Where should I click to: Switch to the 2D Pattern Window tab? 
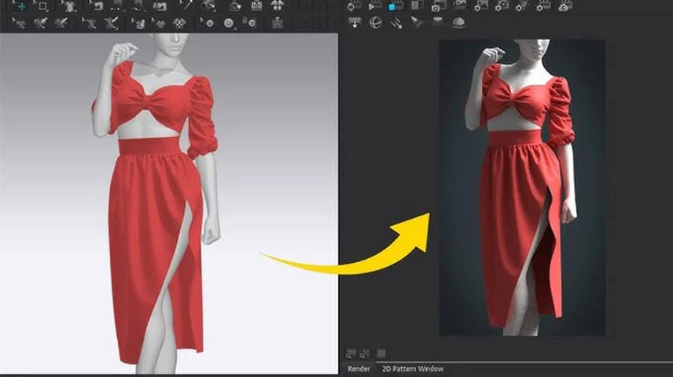click(x=413, y=369)
